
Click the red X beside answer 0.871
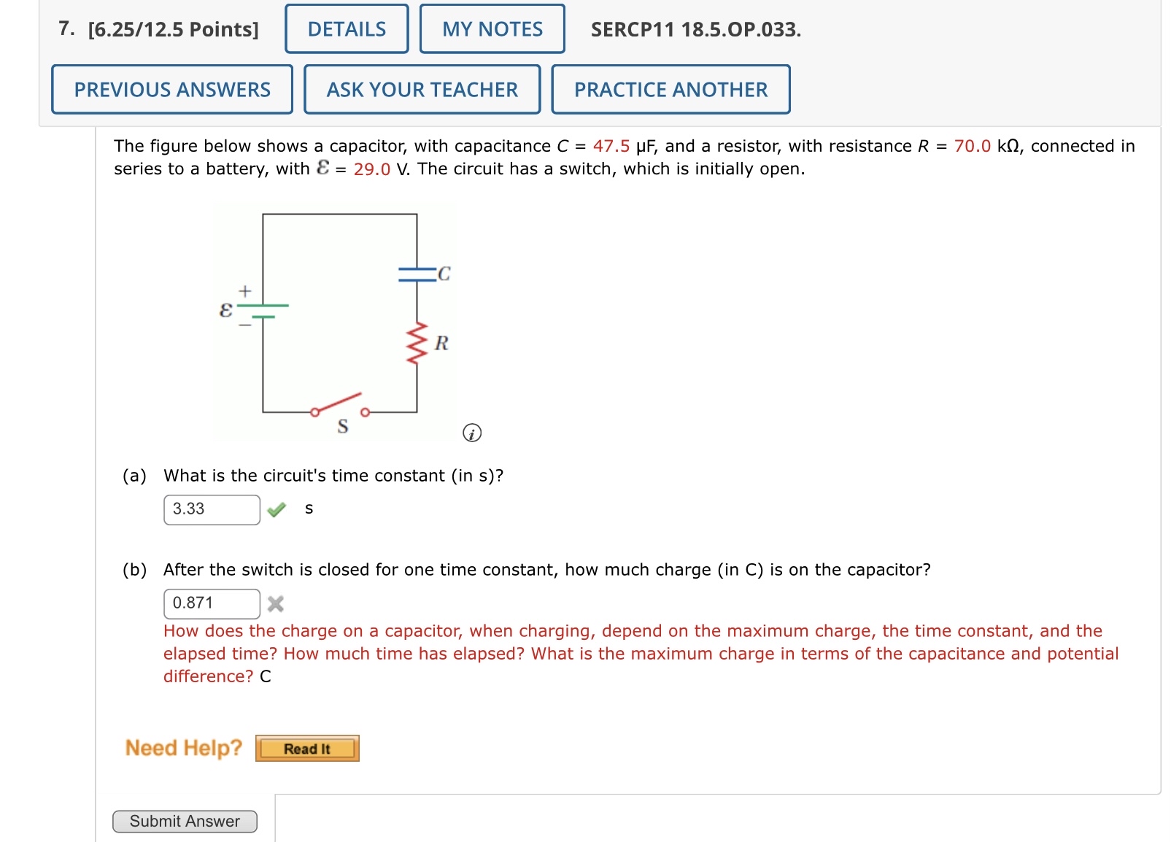(275, 603)
